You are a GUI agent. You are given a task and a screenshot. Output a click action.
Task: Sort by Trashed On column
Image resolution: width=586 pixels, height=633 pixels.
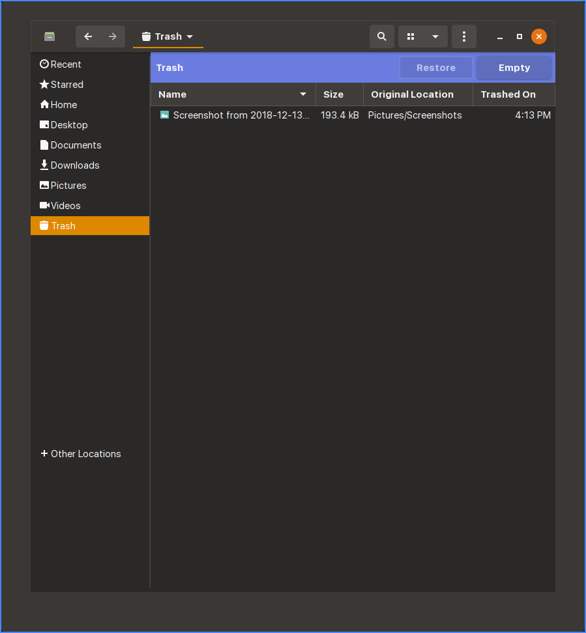tap(514, 94)
